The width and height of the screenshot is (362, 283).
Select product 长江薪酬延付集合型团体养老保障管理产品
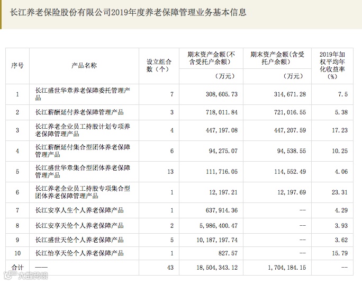(83, 151)
